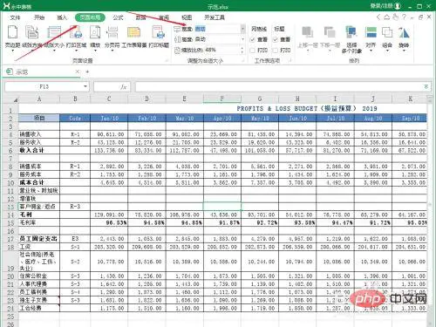436x327 pixels.
Task: Open the Formulas (公式) ribbon tab
Action: tap(118, 17)
